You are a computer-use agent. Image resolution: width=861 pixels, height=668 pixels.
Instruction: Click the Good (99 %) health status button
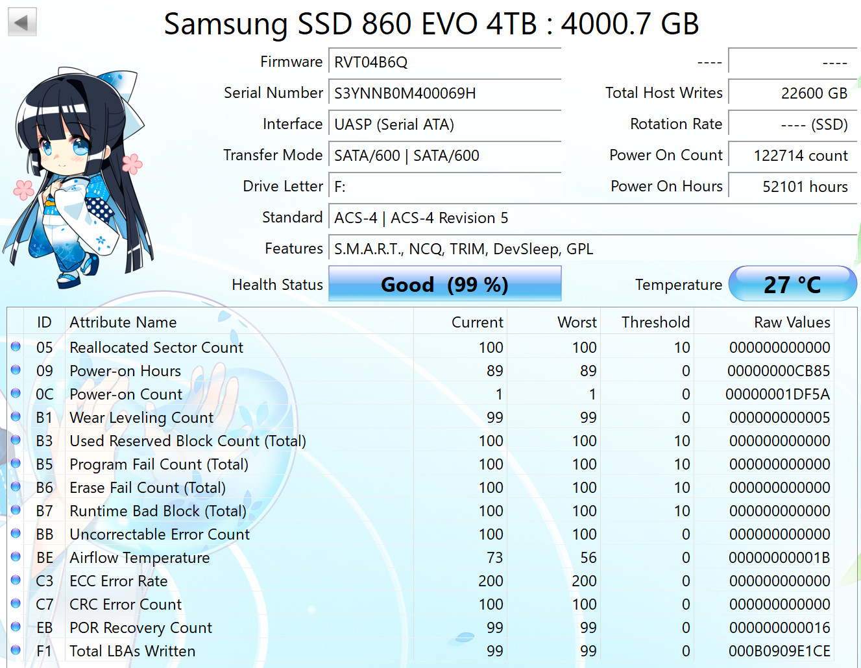(444, 284)
